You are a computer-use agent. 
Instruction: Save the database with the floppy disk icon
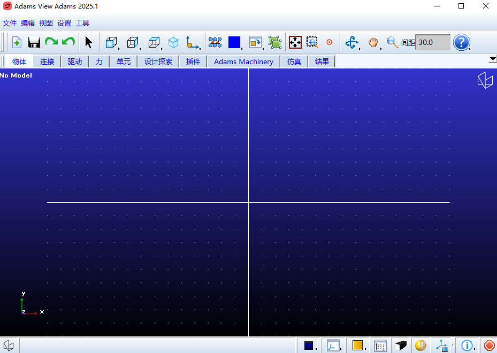34,42
